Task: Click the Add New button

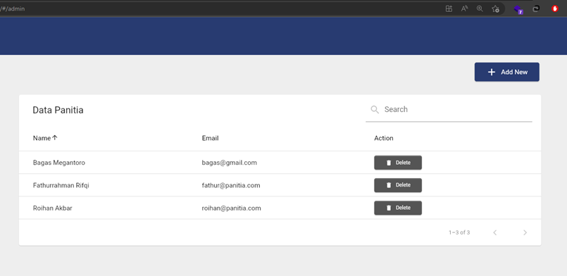Action: tap(506, 72)
